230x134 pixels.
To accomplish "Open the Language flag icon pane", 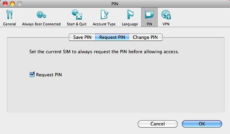I will [x=130, y=15].
